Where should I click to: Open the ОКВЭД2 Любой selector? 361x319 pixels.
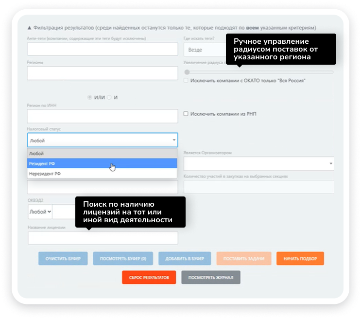click(x=40, y=212)
